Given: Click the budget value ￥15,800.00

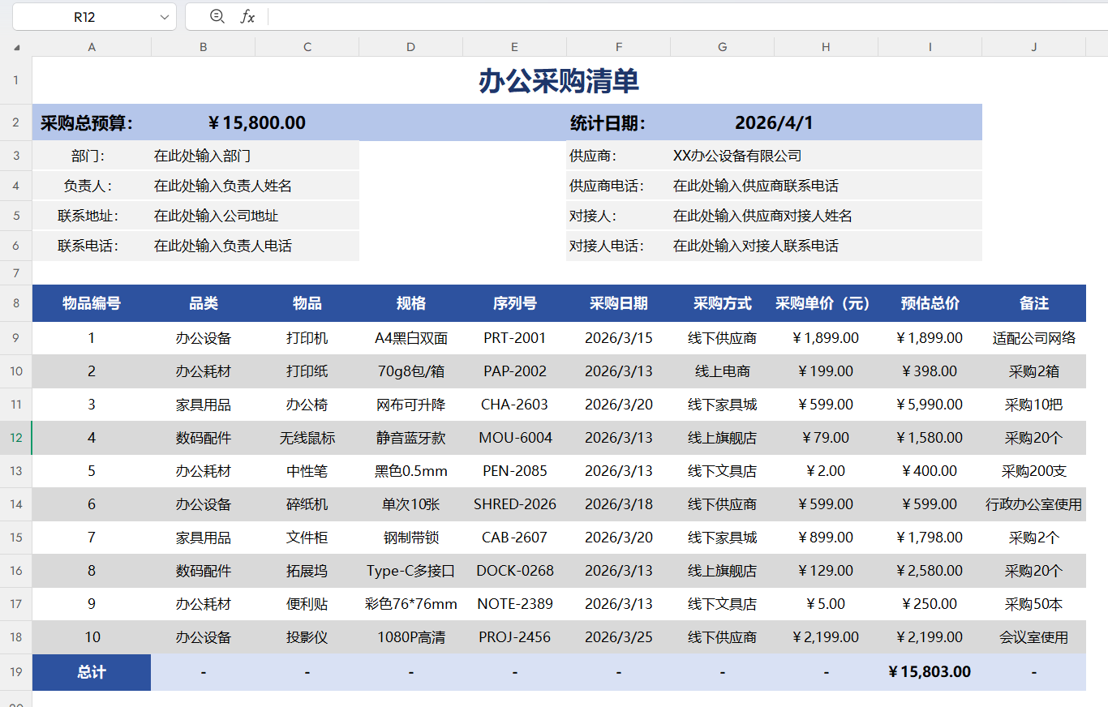Looking at the screenshot, I should pos(256,123).
